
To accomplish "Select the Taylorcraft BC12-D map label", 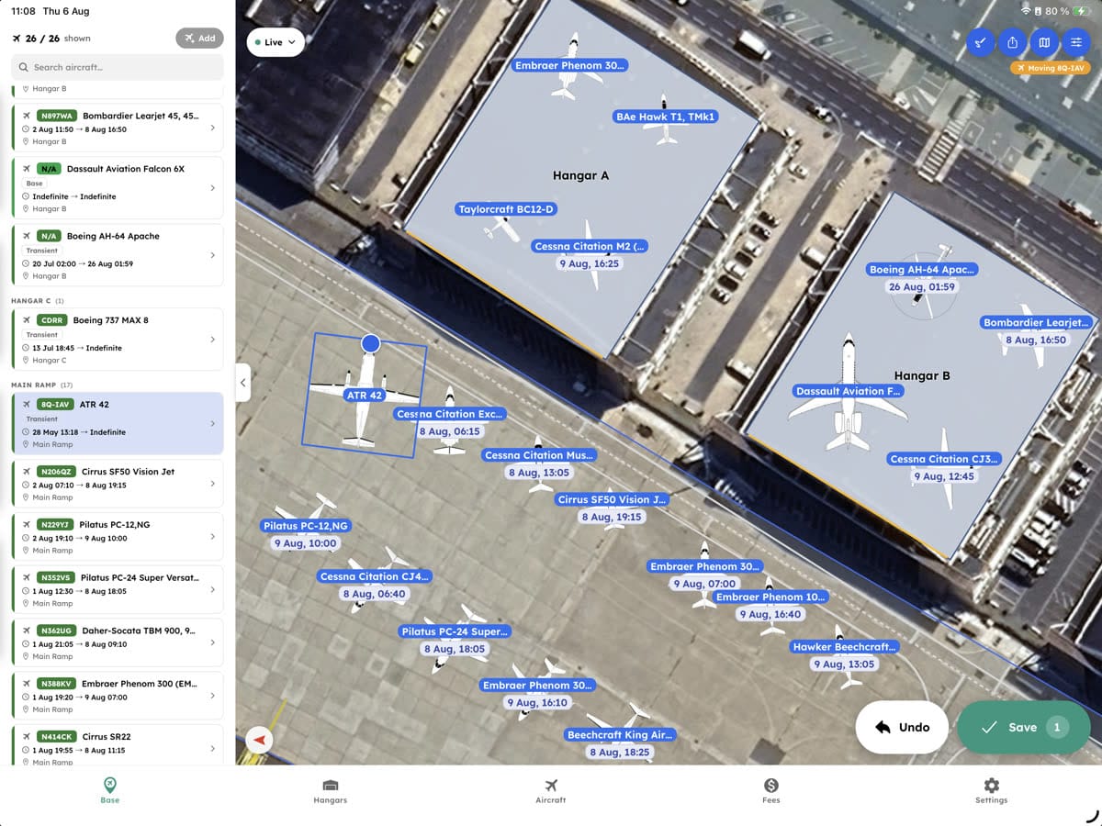I will pyautogui.click(x=507, y=209).
